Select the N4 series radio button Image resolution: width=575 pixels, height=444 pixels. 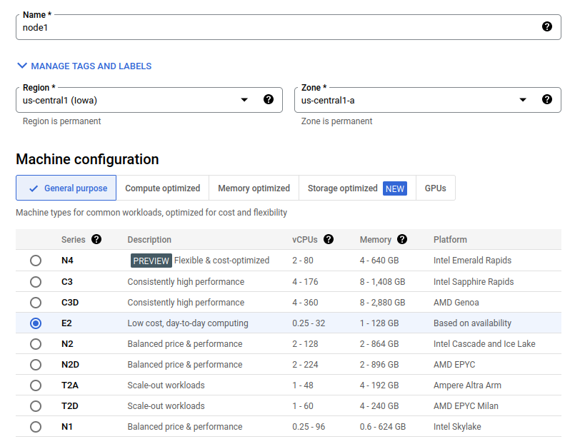point(36,261)
